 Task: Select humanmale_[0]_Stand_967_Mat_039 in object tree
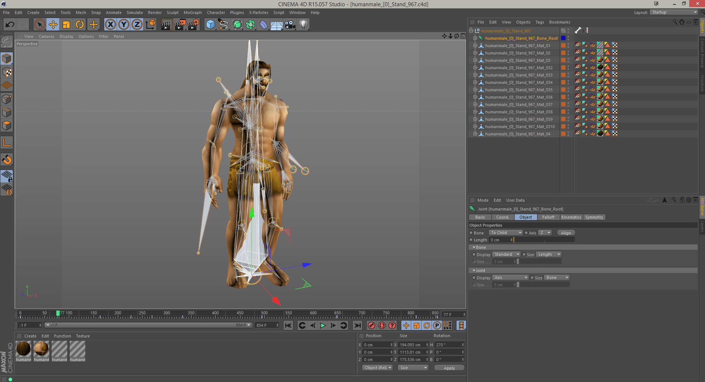519,119
